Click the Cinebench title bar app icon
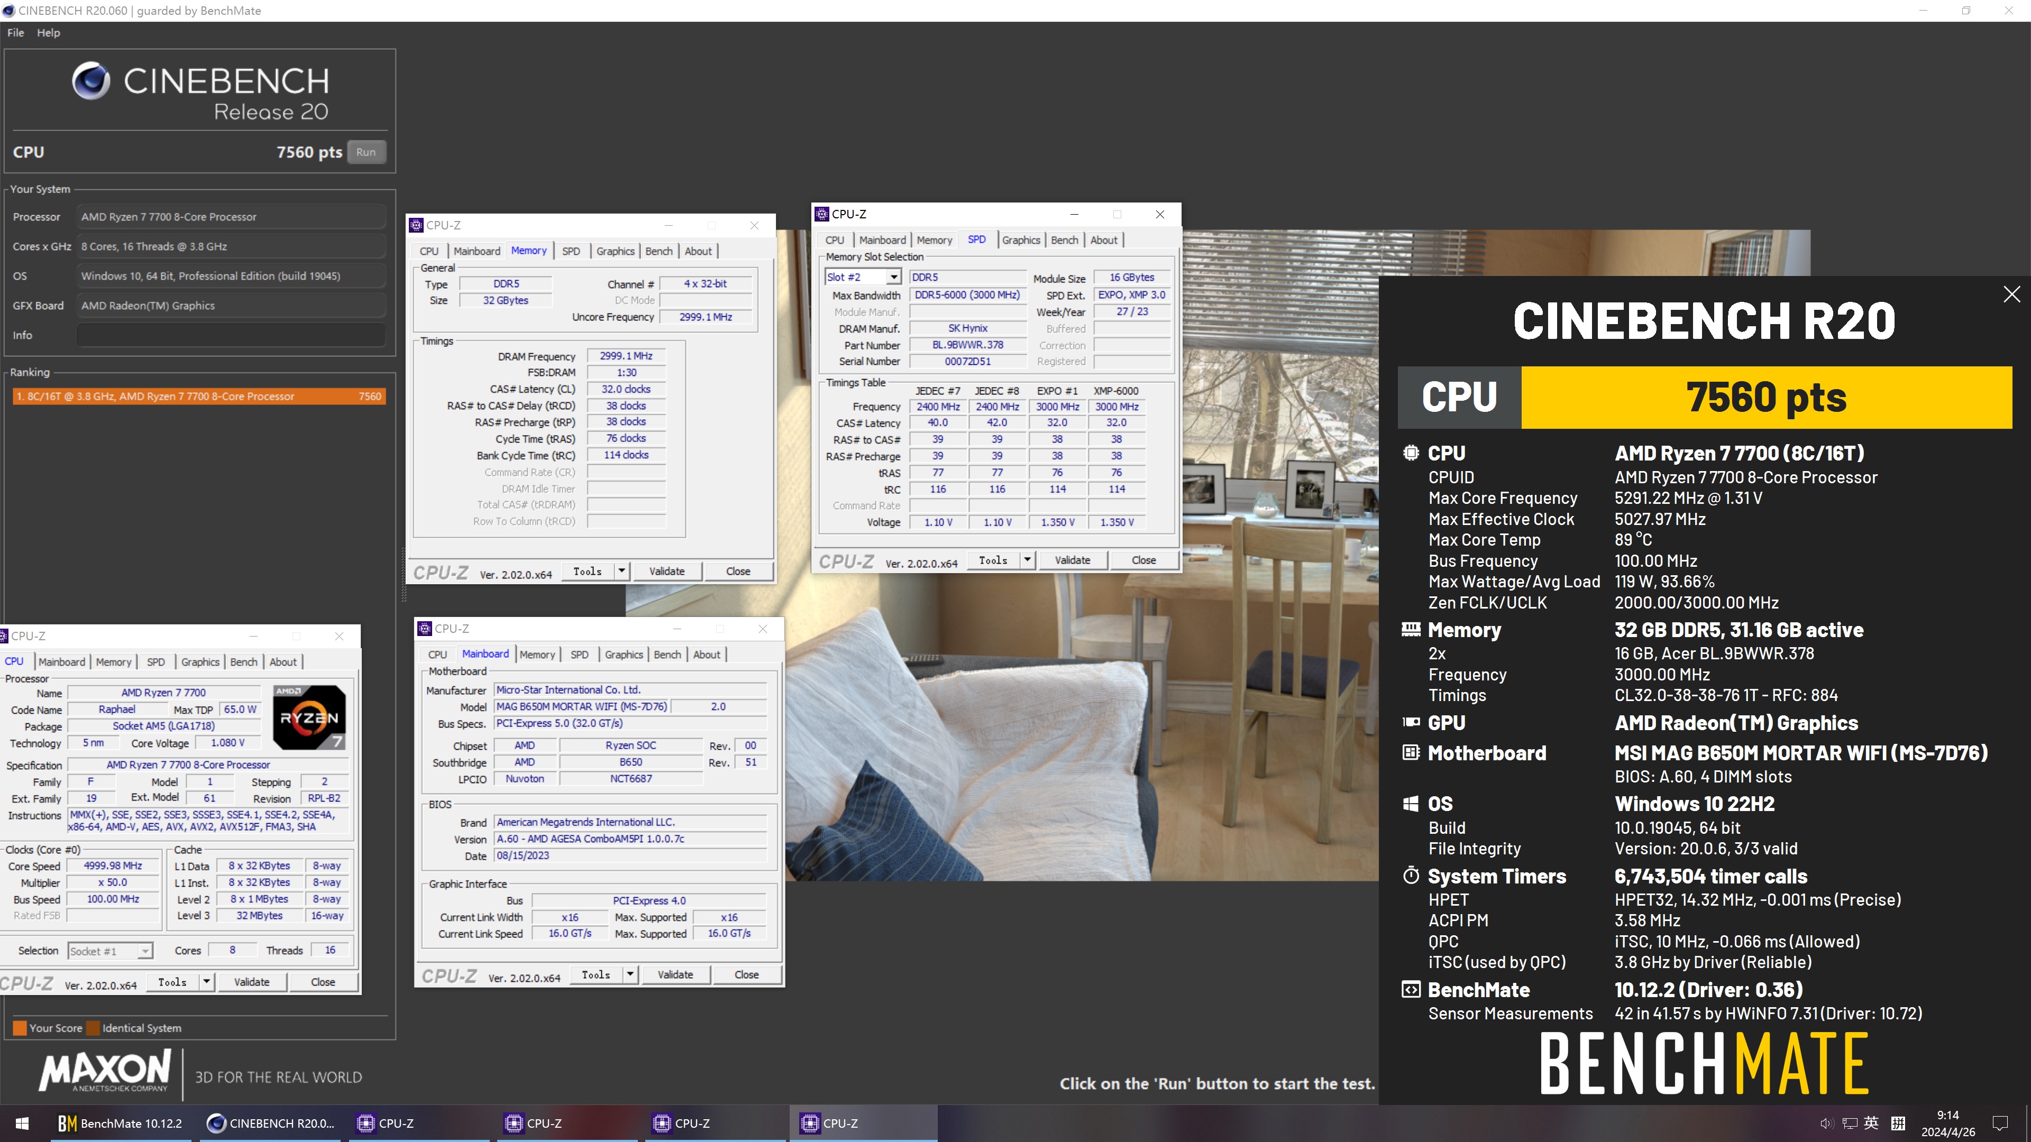 (x=8, y=10)
